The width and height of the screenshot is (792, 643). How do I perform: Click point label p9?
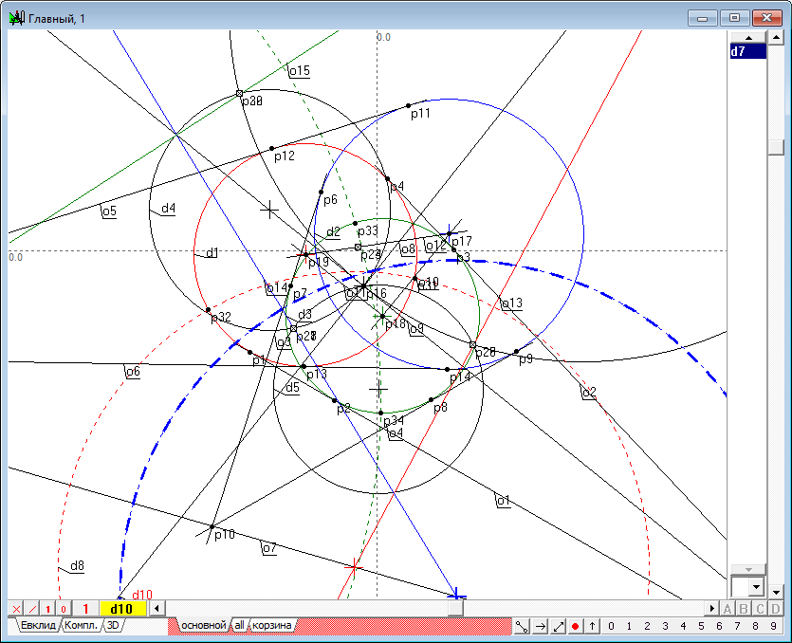pos(526,359)
